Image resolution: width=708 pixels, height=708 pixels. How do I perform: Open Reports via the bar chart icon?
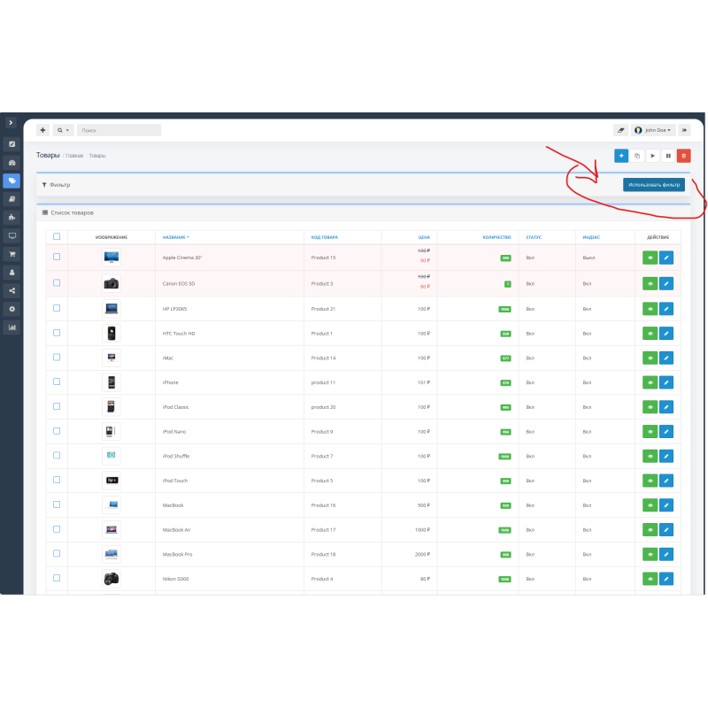tap(12, 327)
